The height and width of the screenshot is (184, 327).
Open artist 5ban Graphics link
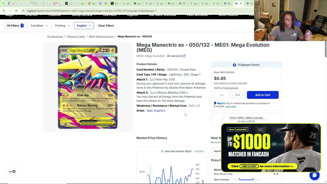pyautogui.click(x=156, y=111)
